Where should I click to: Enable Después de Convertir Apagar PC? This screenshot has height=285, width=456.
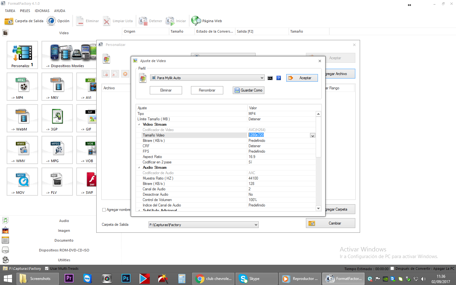point(392,269)
